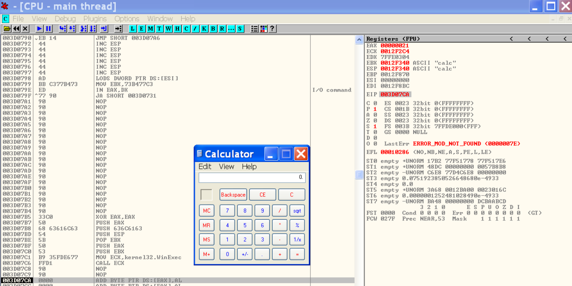
Task: Show the Log window with L
Action: click(133, 29)
